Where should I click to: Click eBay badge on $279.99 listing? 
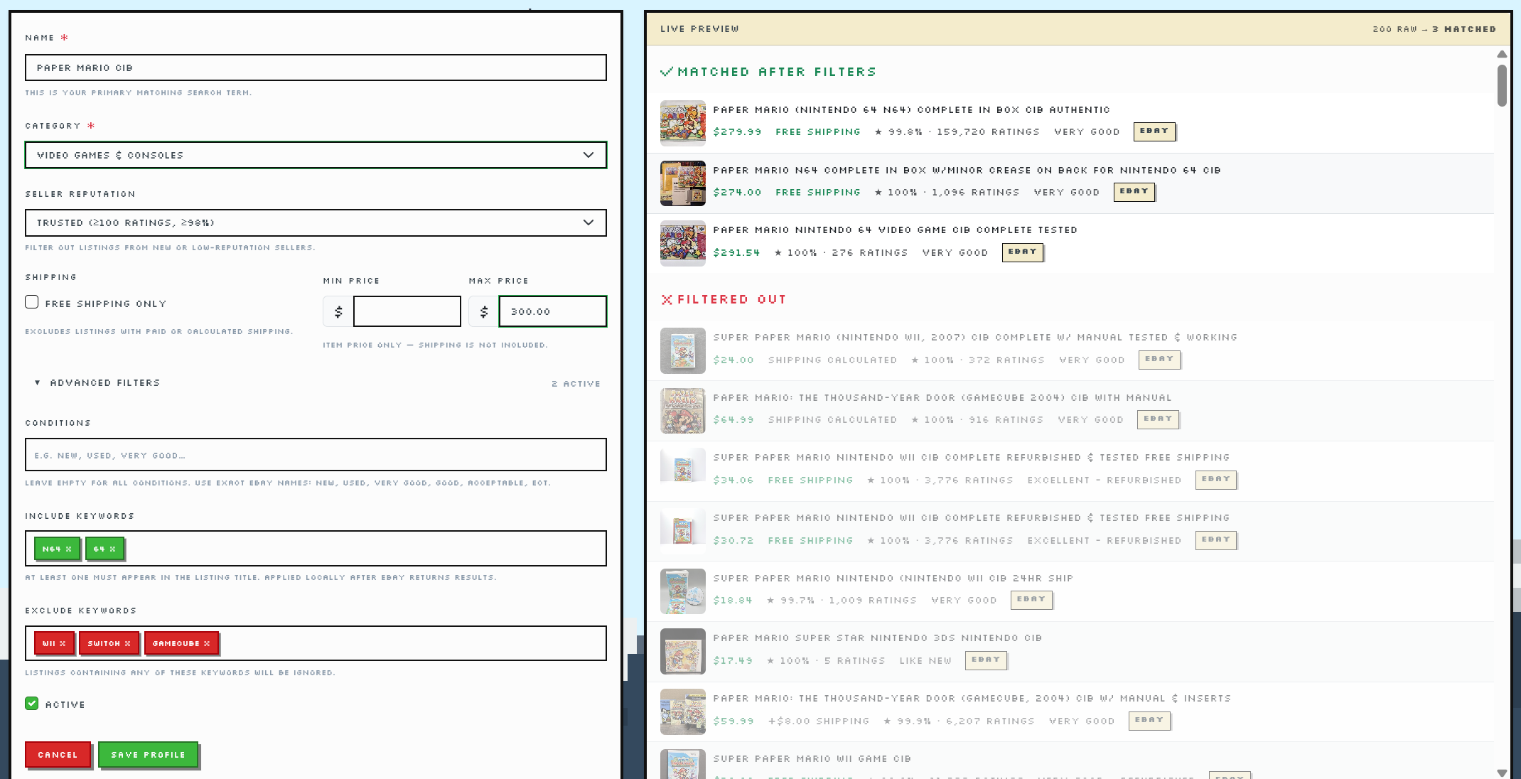pos(1154,131)
